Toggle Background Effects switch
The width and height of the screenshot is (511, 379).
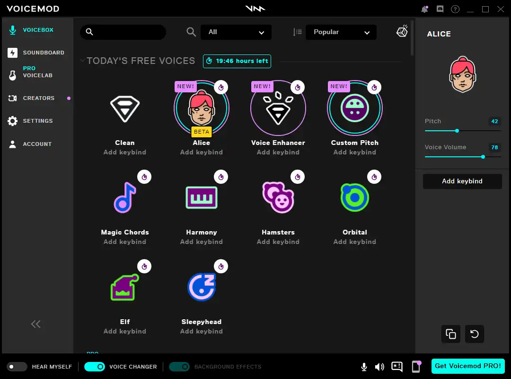point(179,367)
